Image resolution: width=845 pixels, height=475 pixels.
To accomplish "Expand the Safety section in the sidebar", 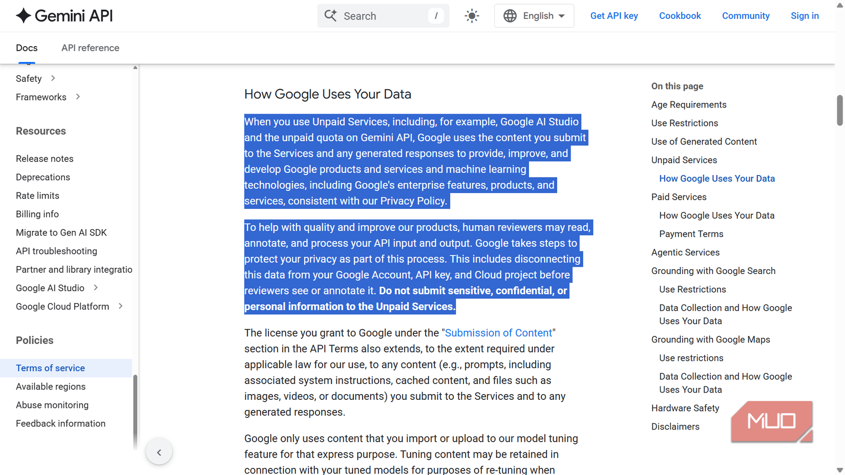I will pyautogui.click(x=52, y=78).
